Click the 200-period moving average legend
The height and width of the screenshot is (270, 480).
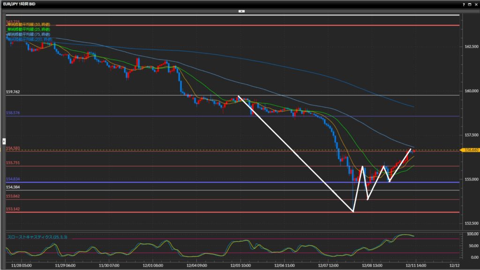coord(29,38)
